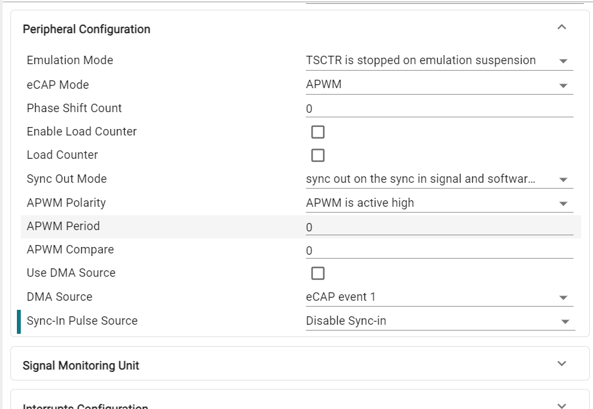Click the APWM Period label

(x=63, y=226)
